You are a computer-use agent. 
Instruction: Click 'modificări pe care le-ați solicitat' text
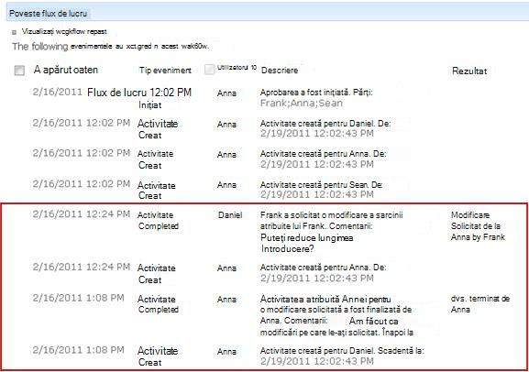(319, 333)
